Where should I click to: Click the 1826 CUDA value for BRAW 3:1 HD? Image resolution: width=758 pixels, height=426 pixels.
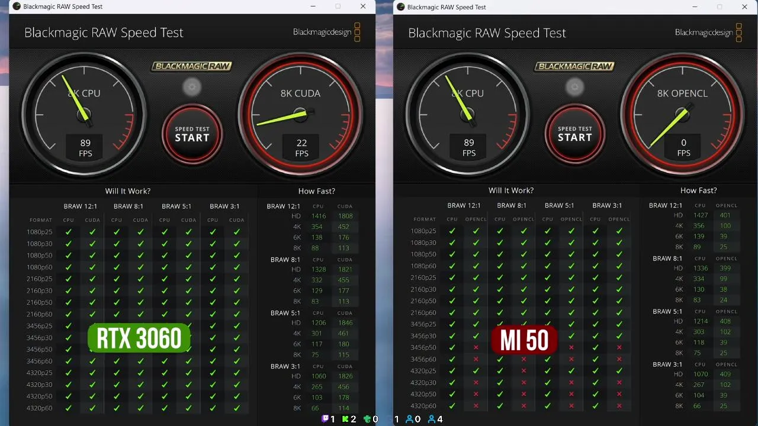[x=345, y=376]
